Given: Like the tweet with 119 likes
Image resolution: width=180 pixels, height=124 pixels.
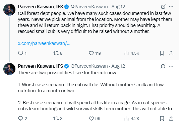Looking at the screenshot, I should pyautogui.click(x=95, y=53).
